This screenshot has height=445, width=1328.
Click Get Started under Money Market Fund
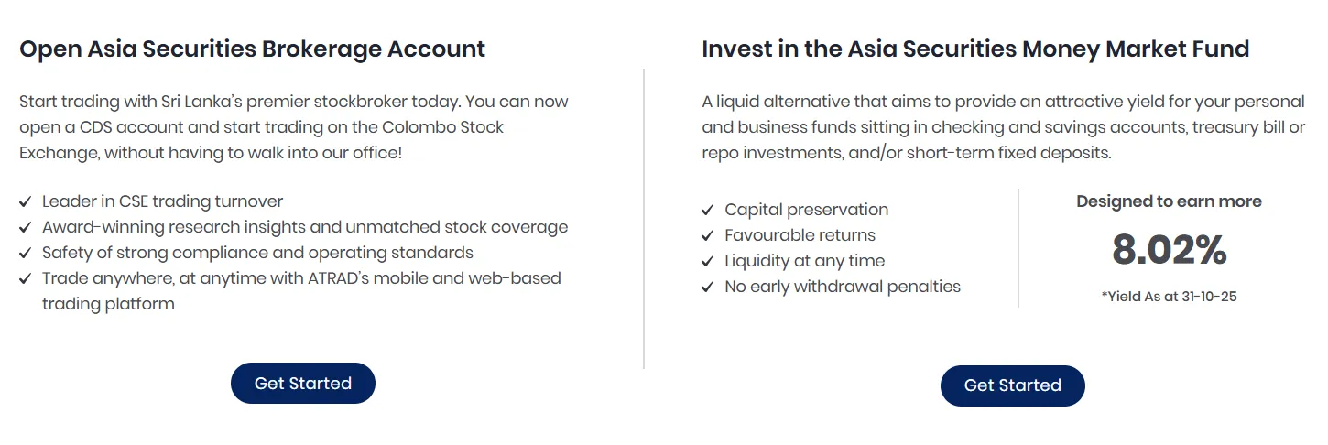[x=1012, y=385]
